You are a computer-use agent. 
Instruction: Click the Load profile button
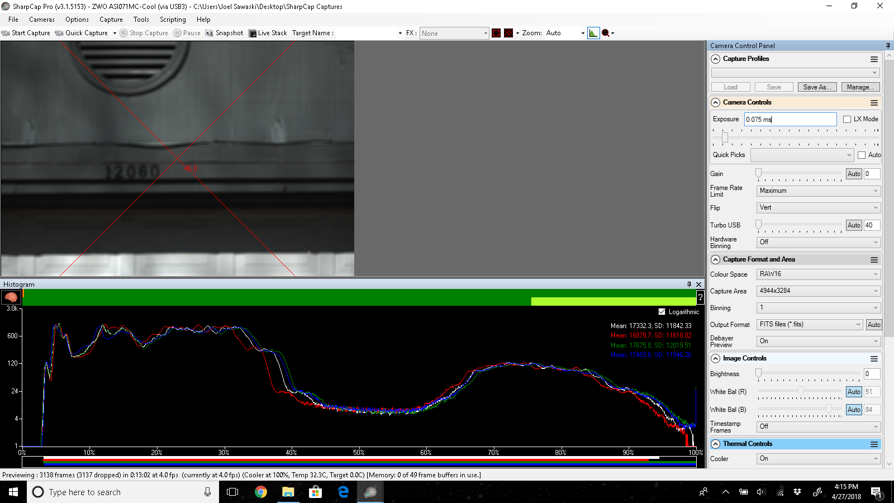click(730, 87)
